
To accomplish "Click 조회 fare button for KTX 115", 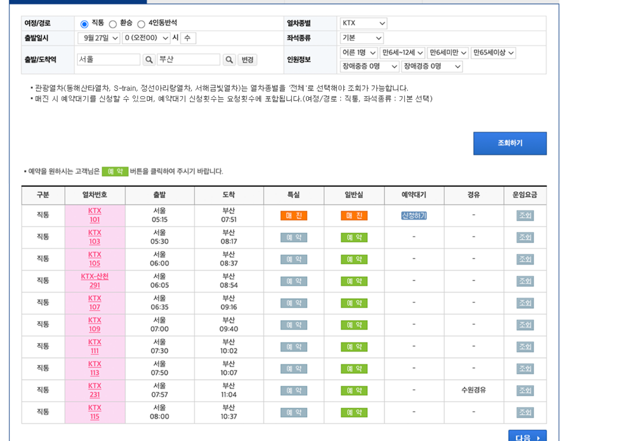I will tap(525, 413).
